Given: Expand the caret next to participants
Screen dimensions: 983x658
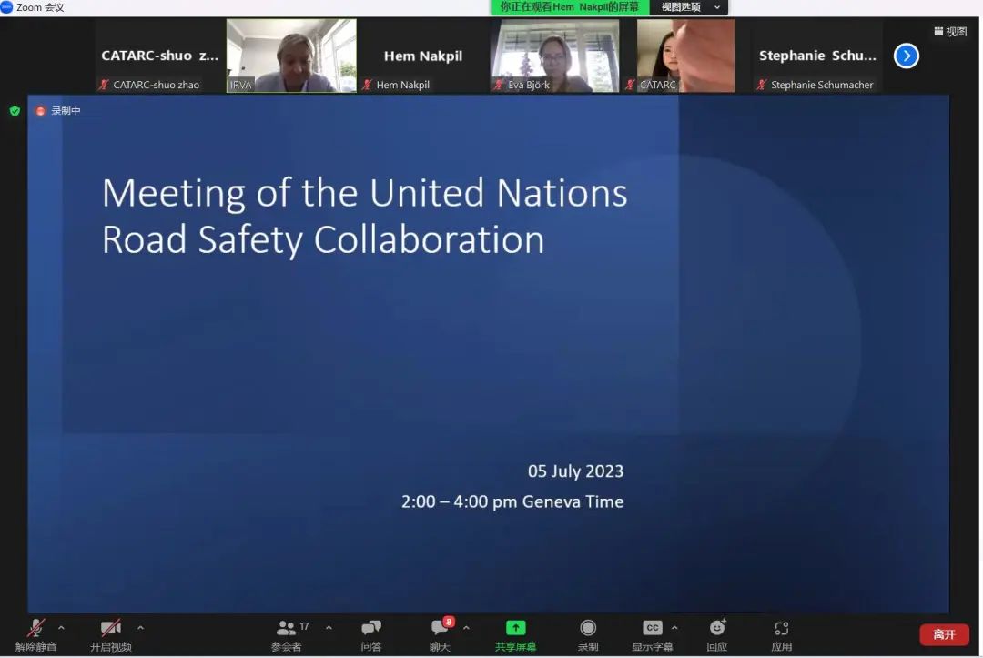Looking at the screenshot, I should (329, 627).
